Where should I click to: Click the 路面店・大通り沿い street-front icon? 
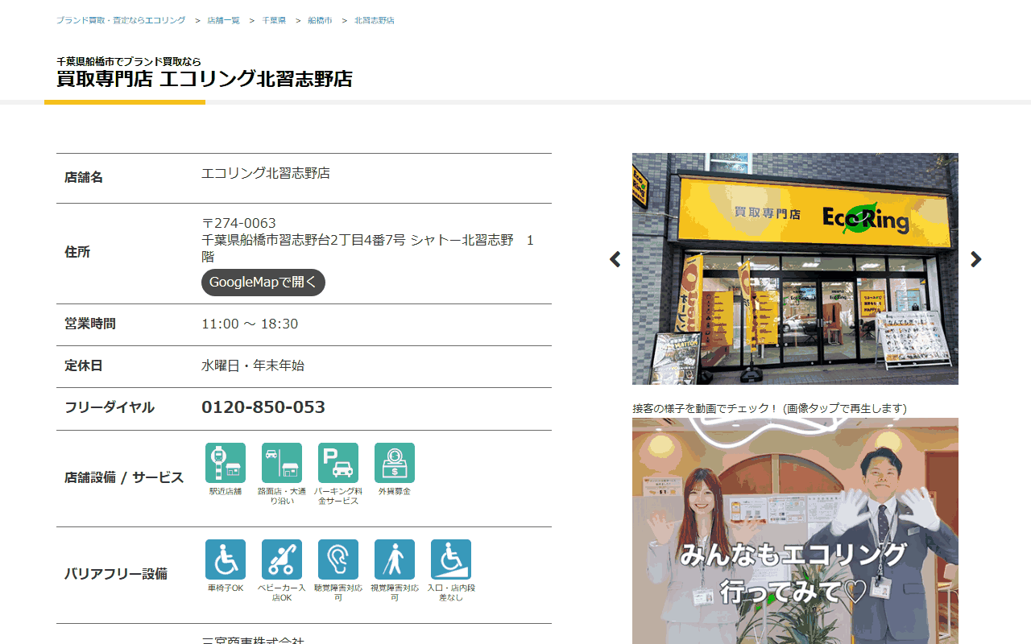[x=282, y=463]
